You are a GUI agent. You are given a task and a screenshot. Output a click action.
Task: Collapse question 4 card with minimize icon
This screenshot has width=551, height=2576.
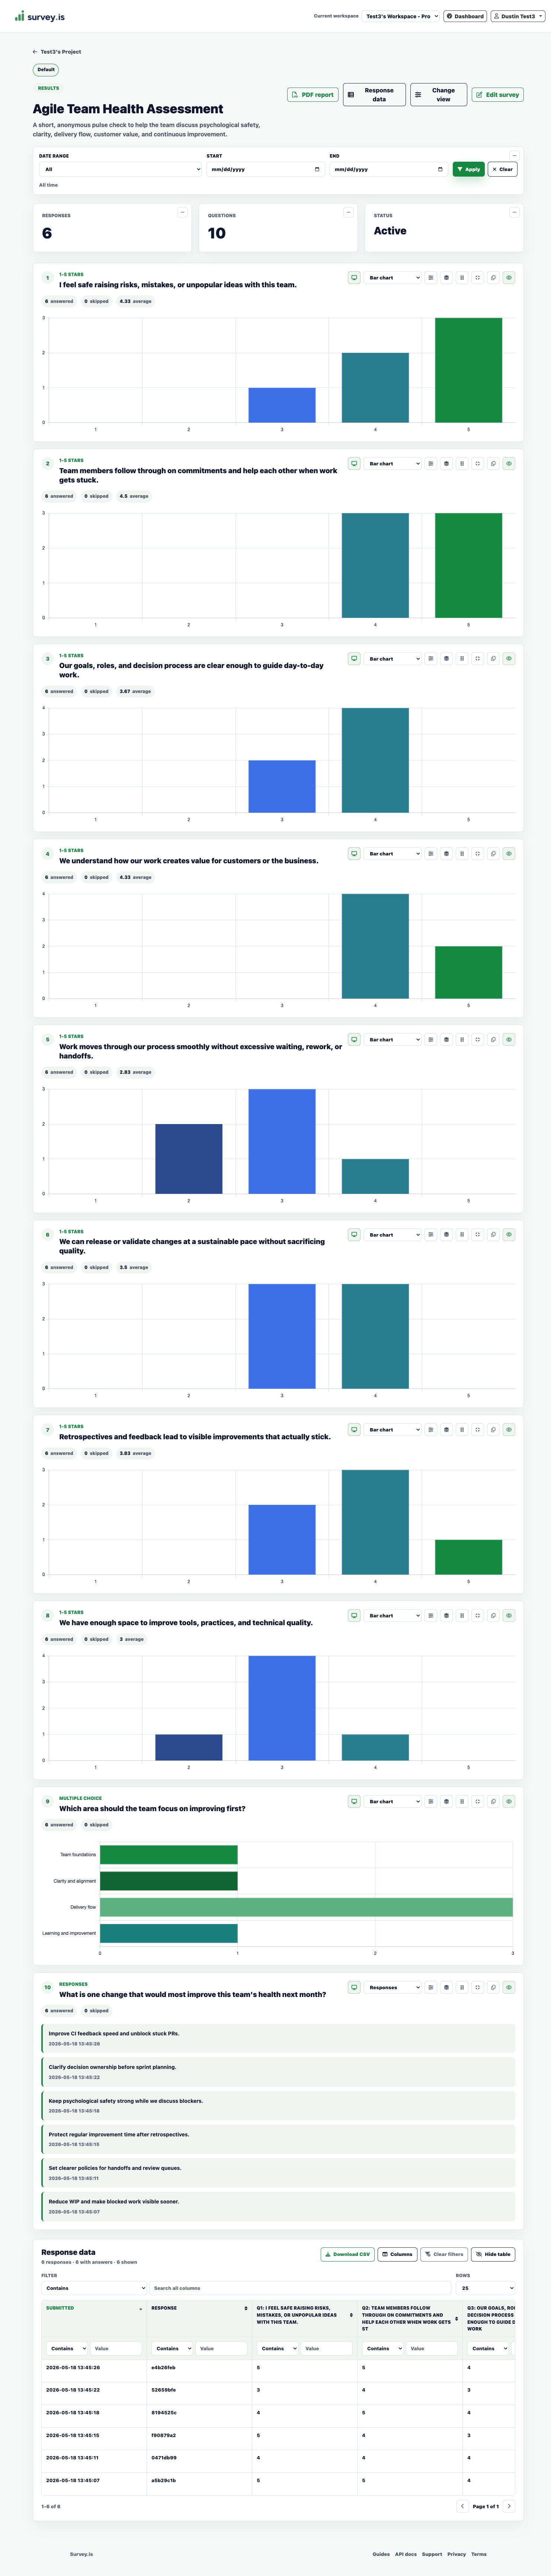(478, 854)
